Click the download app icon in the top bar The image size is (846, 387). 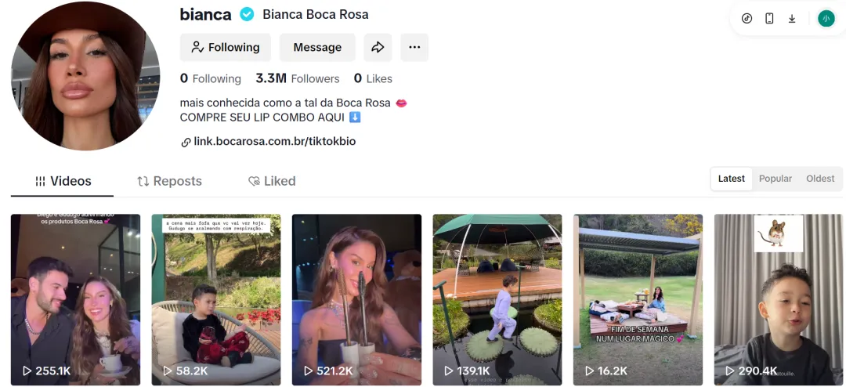[792, 19]
